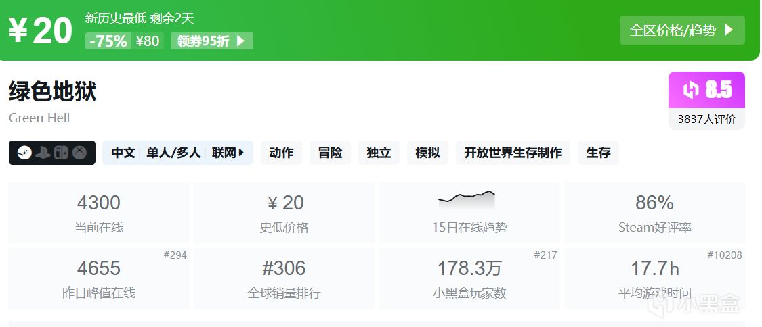
Task: Select the 冒险 genre tag
Action: (330, 153)
